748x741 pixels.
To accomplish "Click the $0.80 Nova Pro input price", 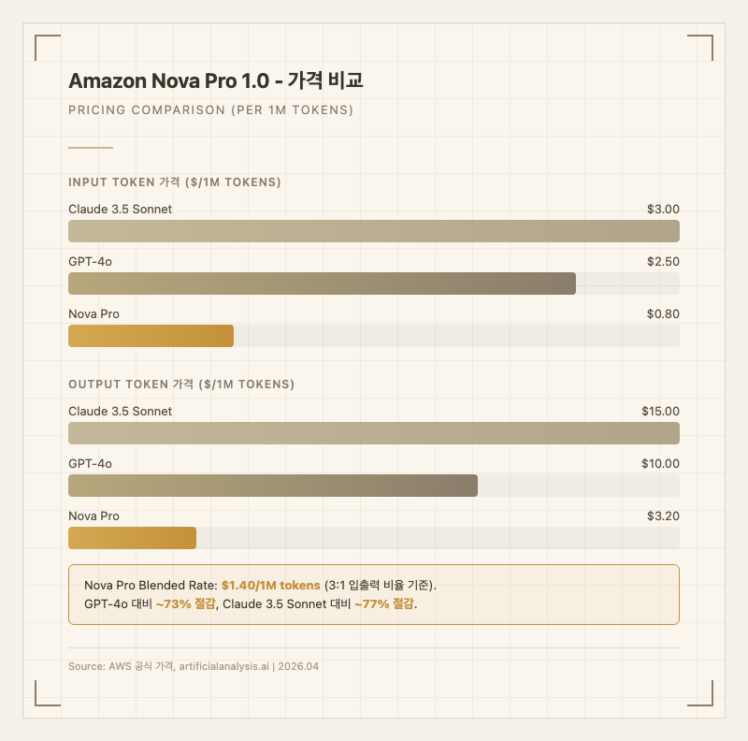I will 663,314.
